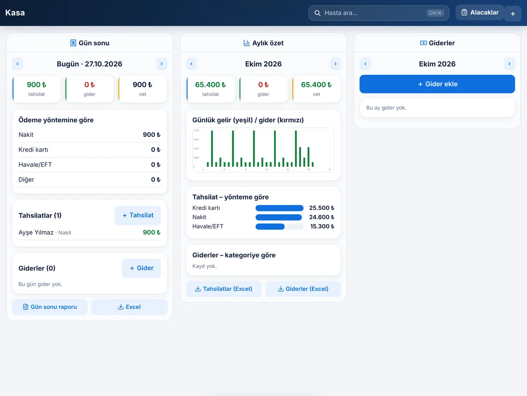Click the Giderler – kategoriye göre heading
Viewport: 527px width, 396px height.
(x=234, y=255)
